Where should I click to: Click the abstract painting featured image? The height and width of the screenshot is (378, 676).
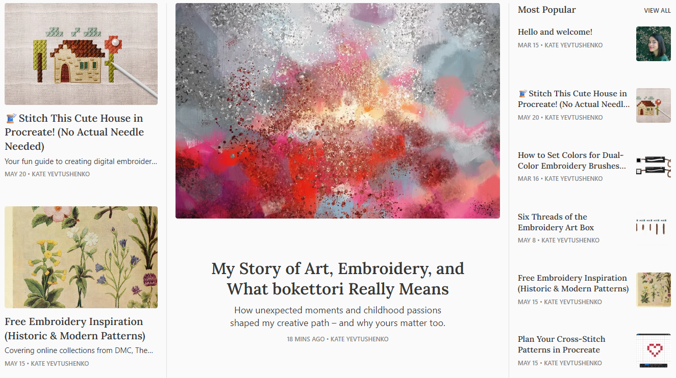pyautogui.click(x=337, y=111)
